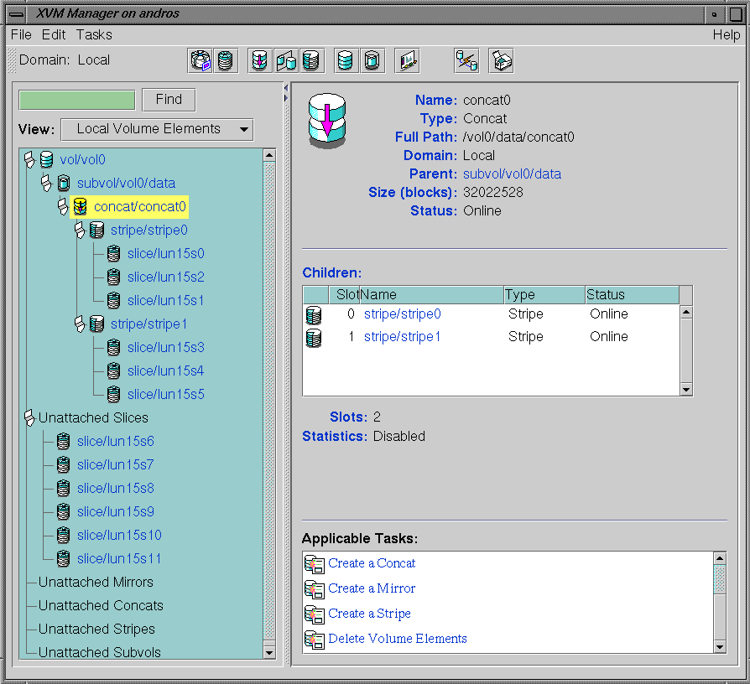Screen dimensions: 750x684
Task: Collapse the stripe/stripe0 tree node
Action: pyautogui.click(x=80, y=230)
